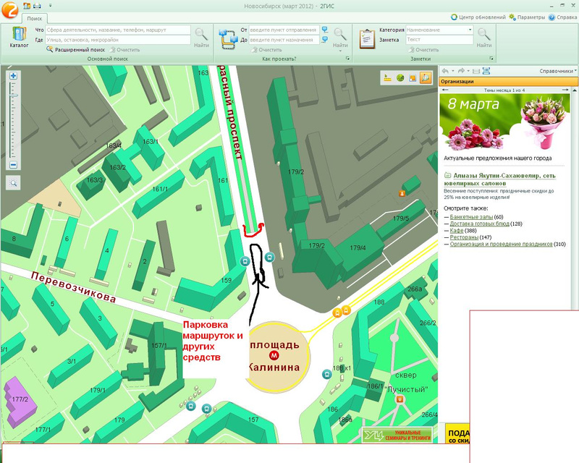Click the magnifier zoom-area tool under slider
Screen dimensions: 579x463
[13, 183]
